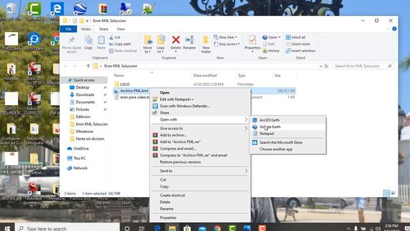The height and width of the screenshot is (231, 410).
Task: Click the Copy icon in Clipboard group
Action: 88,40
